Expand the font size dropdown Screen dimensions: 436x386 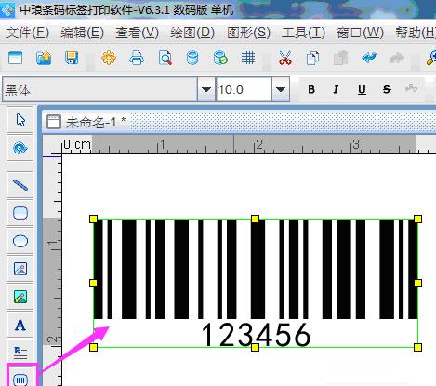coord(281,89)
